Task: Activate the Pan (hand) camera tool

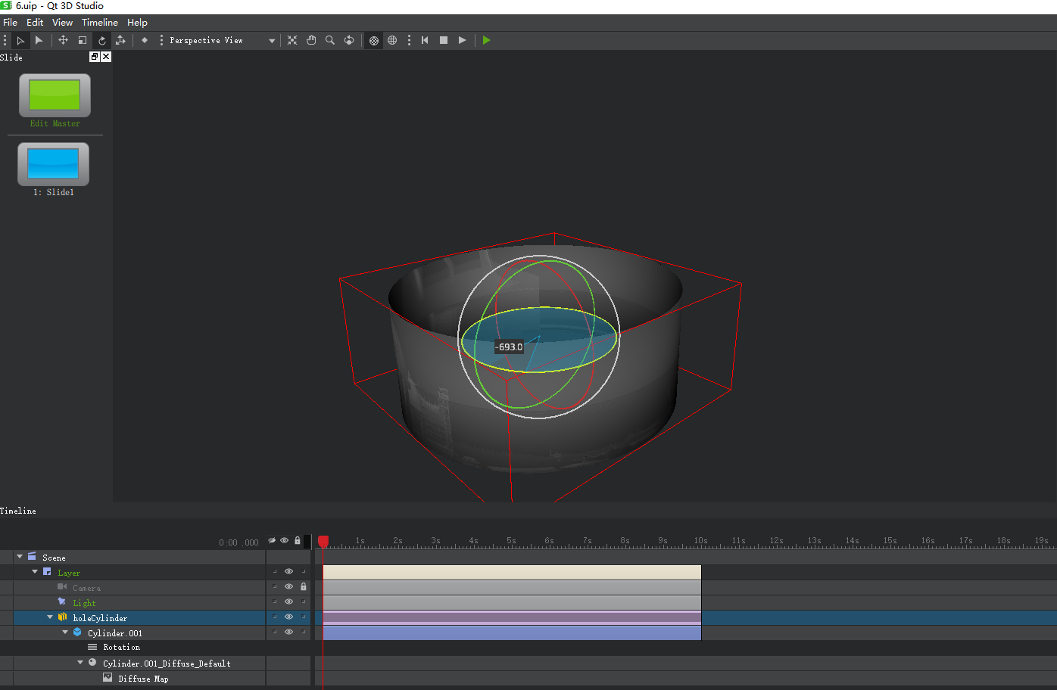Action: pyautogui.click(x=311, y=40)
